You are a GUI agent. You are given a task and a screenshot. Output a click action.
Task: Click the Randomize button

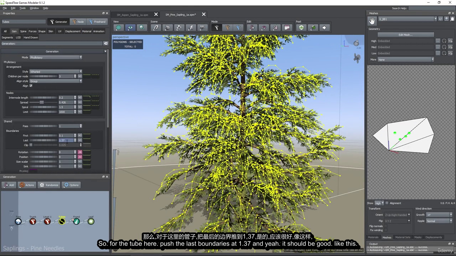pyautogui.click(x=49, y=185)
